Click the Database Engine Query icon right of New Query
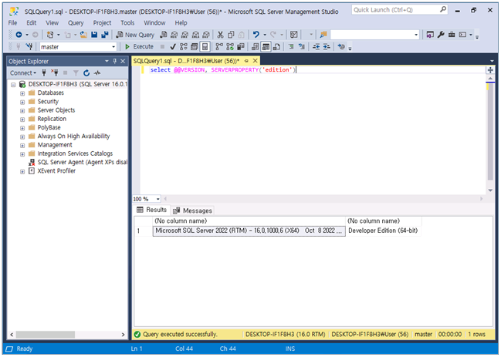 [x=164, y=35]
